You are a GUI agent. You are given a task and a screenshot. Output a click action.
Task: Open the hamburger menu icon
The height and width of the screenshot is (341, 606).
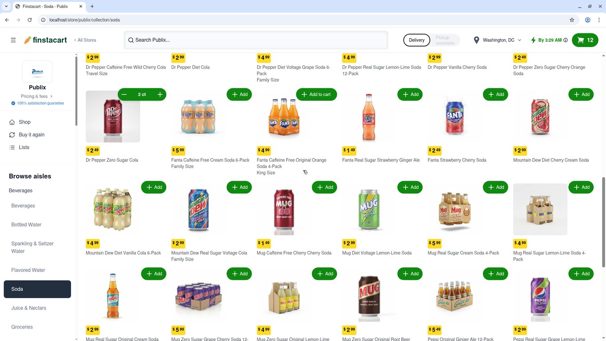tap(13, 40)
